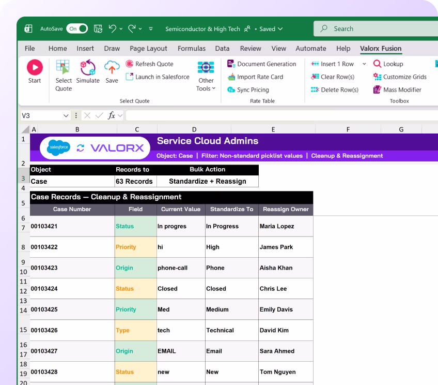Click the save workbook icon in title bar
This screenshot has width=438, height=385.
click(98, 29)
